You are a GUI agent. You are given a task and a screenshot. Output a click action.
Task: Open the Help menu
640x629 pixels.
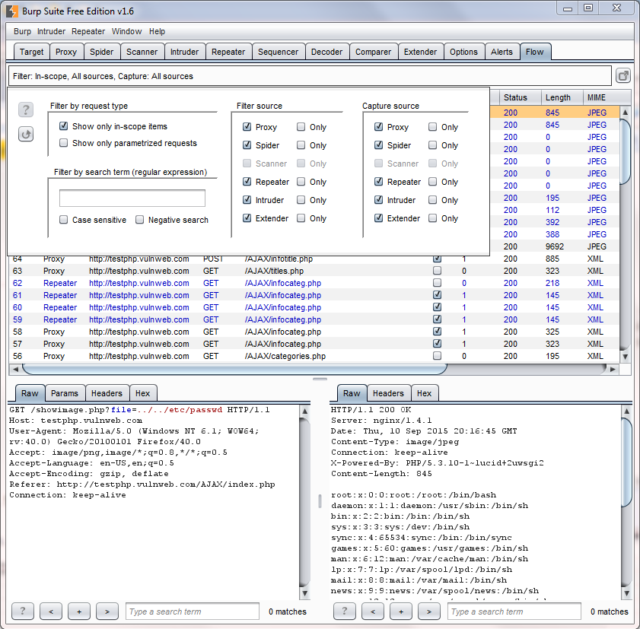(x=157, y=31)
